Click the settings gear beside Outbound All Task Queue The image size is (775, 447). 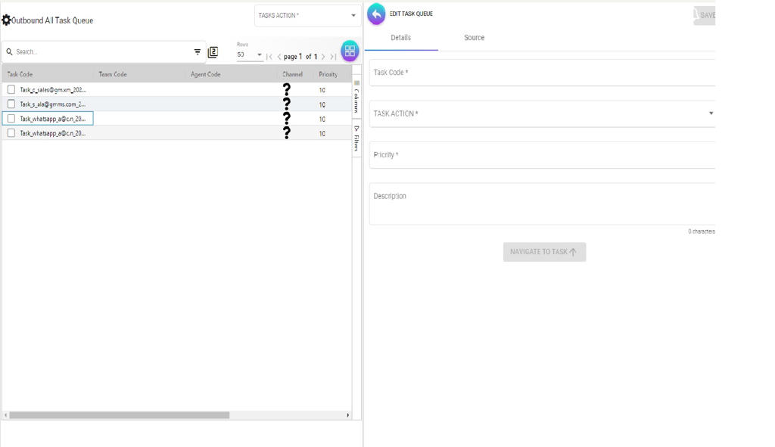(x=7, y=20)
